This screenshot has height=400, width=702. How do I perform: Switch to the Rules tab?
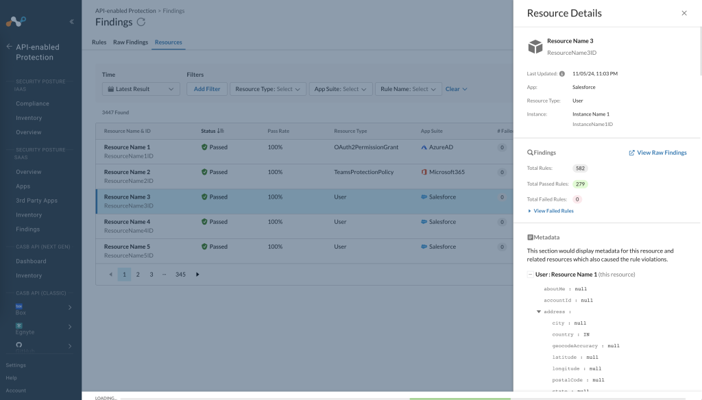99,42
